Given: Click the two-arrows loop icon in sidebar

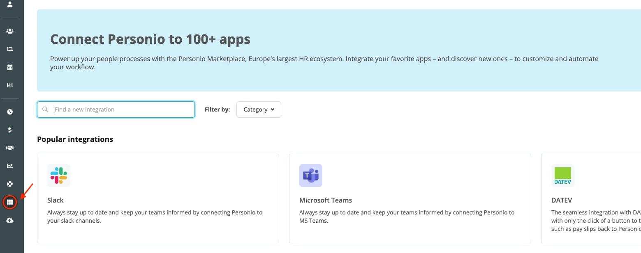Looking at the screenshot, I should [10, 49].
